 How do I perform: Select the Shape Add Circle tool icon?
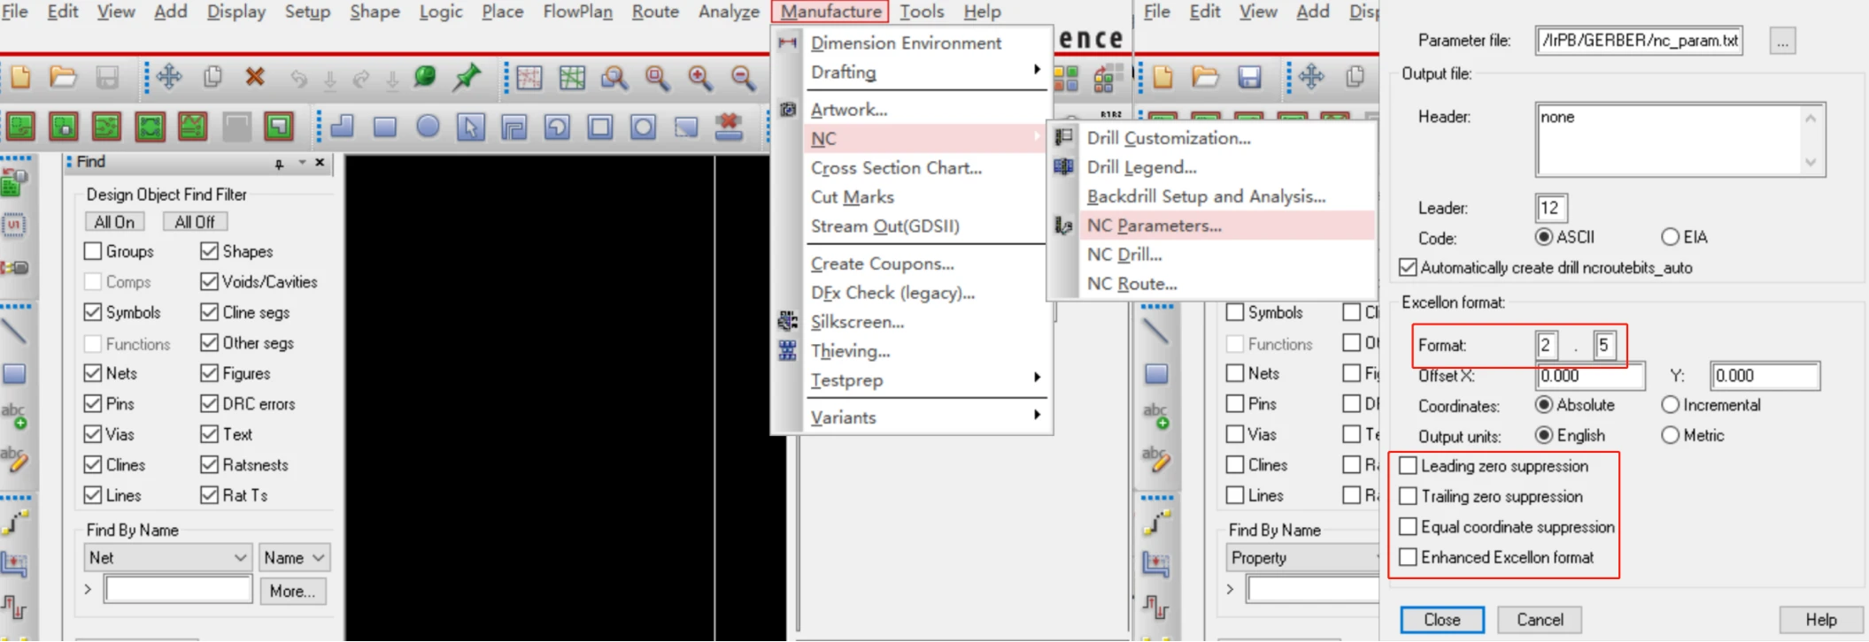(x=428, y=127)
